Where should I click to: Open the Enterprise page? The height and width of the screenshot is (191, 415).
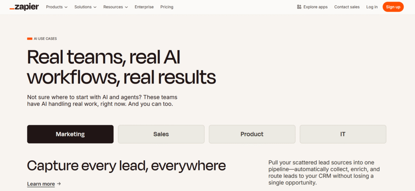point(144,7)
